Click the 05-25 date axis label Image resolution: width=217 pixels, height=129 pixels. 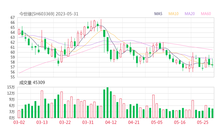pyautogui.click(x=203, y=122)
